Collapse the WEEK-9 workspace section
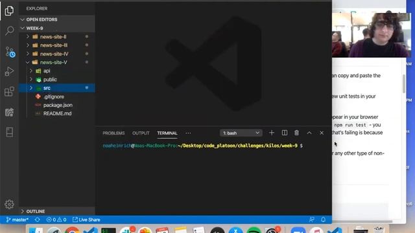The height and width of the screenshot is (233, 415). (23, 28)
